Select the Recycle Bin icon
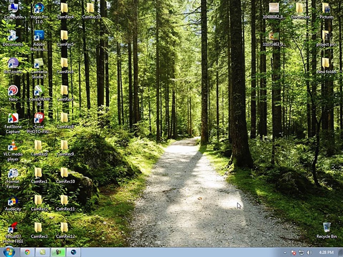Viewport: 343px width, 257px height. (x=327, y=231)
